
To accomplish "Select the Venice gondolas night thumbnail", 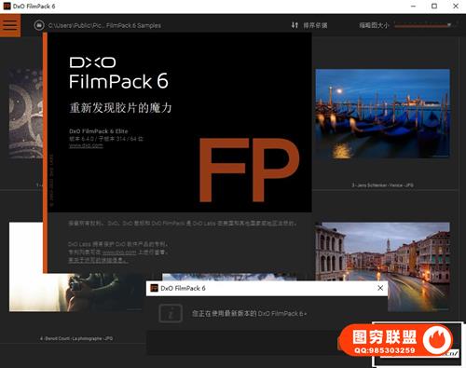I will click(383, 114).
